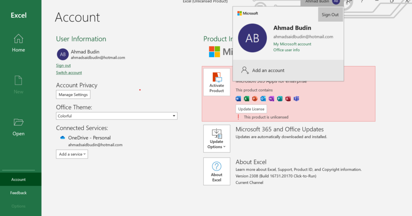412x216 pixels.
Task: Click the Manage Settings button
Action: [73, 95]
